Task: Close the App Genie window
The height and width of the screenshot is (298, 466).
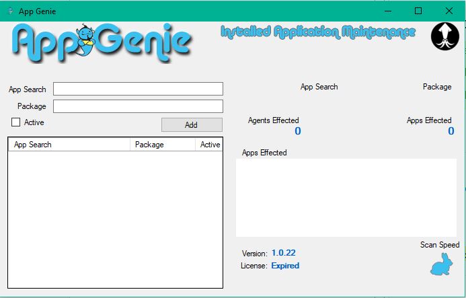Action: [x=449, y=11]
